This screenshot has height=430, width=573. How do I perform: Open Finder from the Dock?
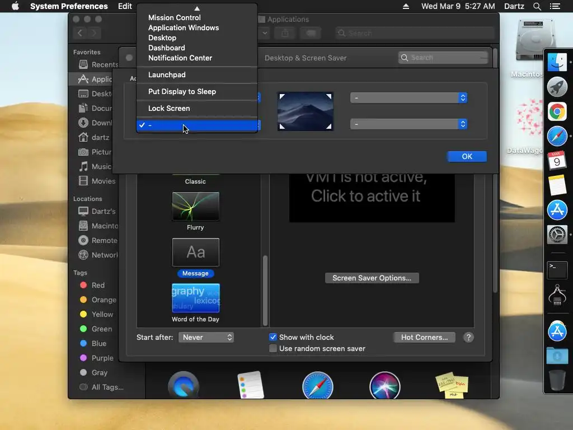tap(557, 62)
